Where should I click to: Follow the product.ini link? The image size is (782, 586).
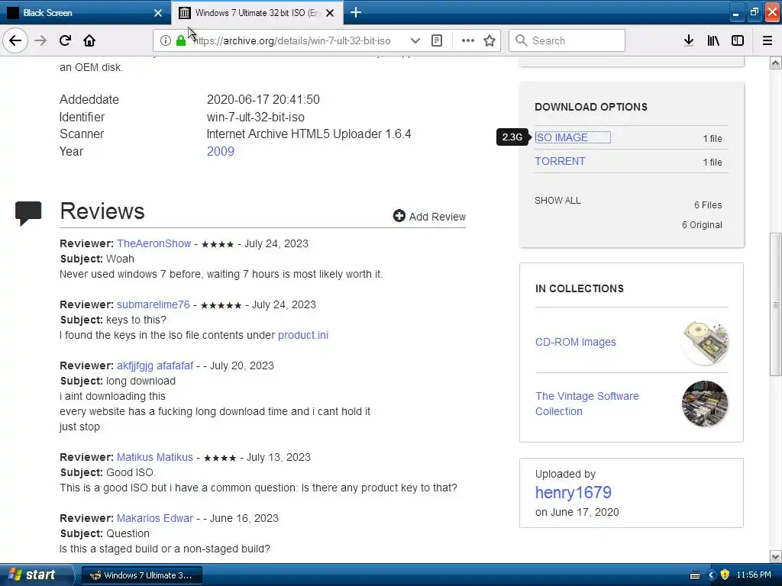[x=302, y=336]
